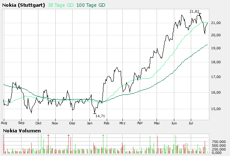Click the Aug month label
Image resolution: width=230 pixels, height=156 pixels.
[4, 123]
